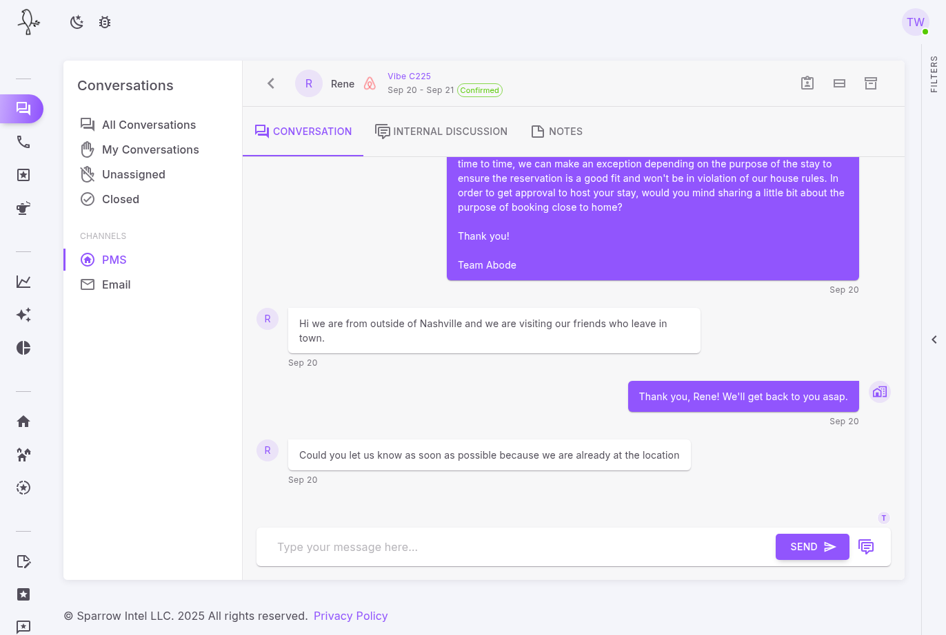
Task: Select the Email channel
Action: [116, 284]
